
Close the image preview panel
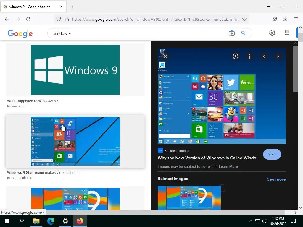click(165, 56)
